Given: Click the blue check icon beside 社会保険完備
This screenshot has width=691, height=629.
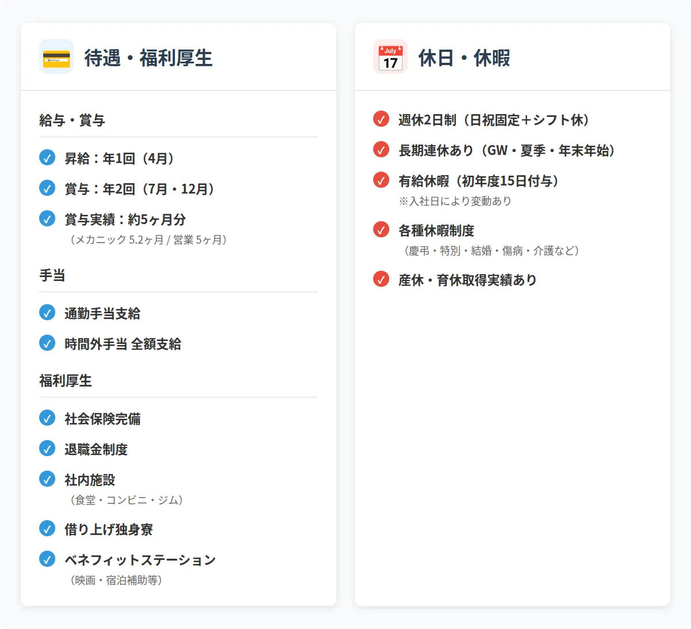Looking at the screenshot, I should click(x=47, y=418).
